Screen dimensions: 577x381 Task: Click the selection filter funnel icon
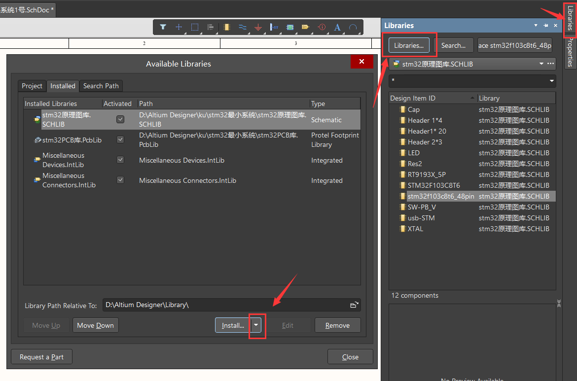(163, 27)
